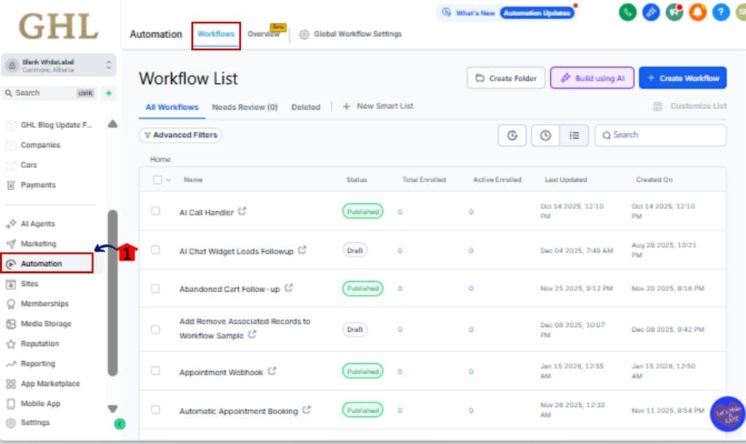Click the Create Workflow button

(x=683, y=78)
